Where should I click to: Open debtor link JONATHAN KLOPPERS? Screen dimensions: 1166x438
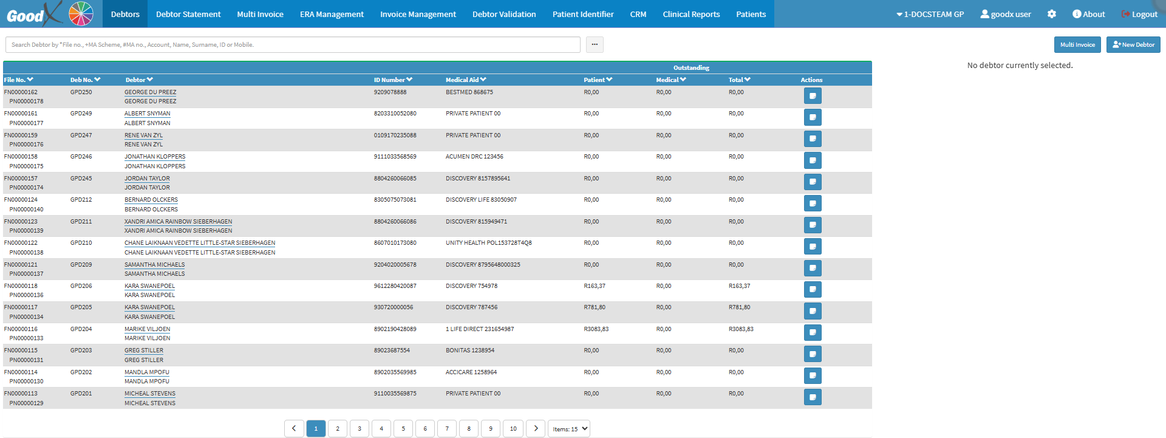(x=155, y=157)
